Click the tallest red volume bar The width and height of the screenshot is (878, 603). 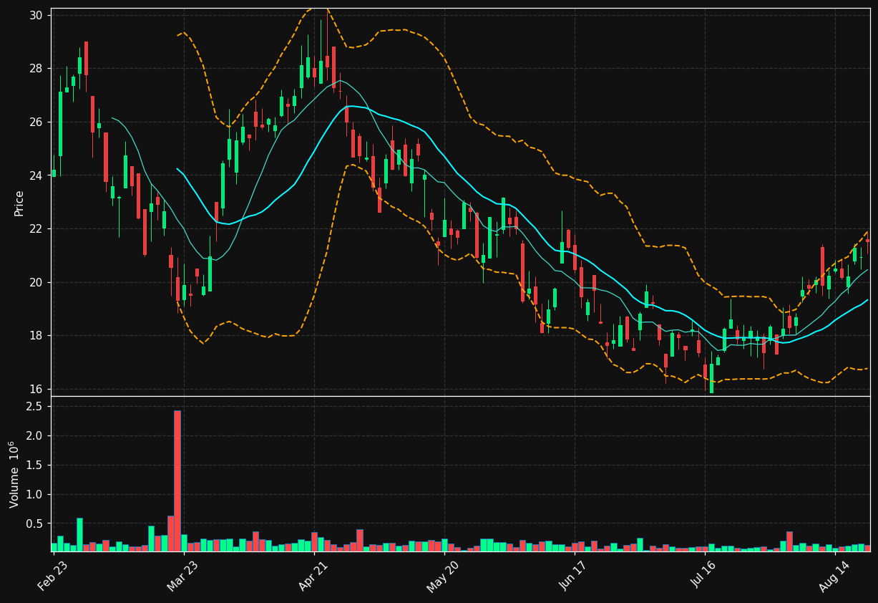coord(177,481)
